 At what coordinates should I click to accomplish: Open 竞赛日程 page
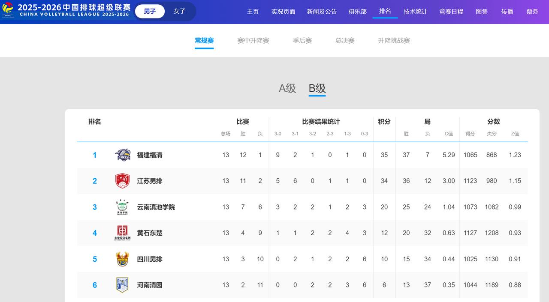[451, 12]
